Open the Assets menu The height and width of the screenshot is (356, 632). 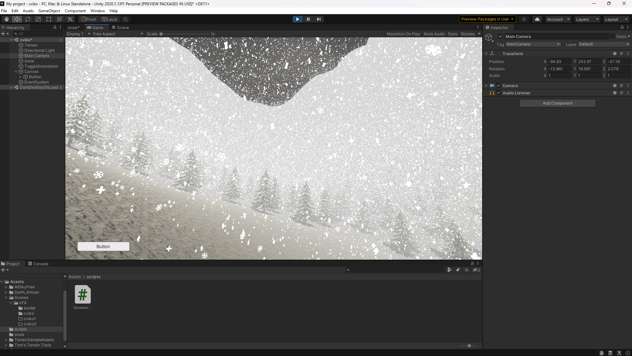28,11
